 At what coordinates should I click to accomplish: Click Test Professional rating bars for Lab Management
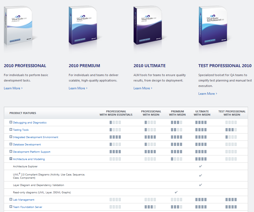[231, 200]
